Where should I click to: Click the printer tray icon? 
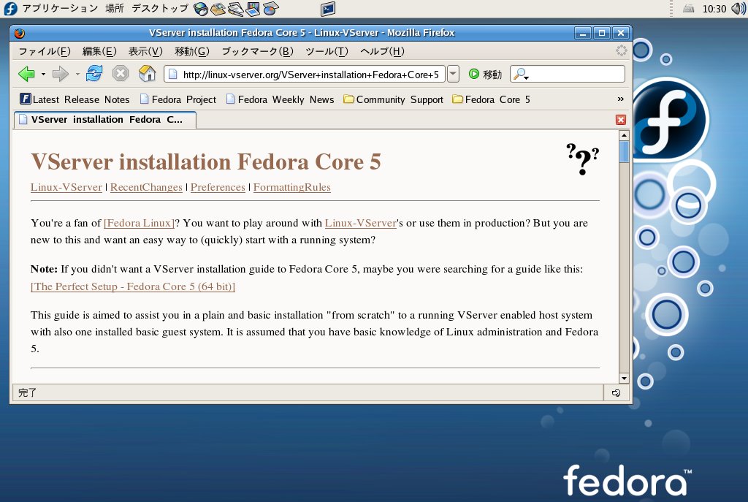688,9
